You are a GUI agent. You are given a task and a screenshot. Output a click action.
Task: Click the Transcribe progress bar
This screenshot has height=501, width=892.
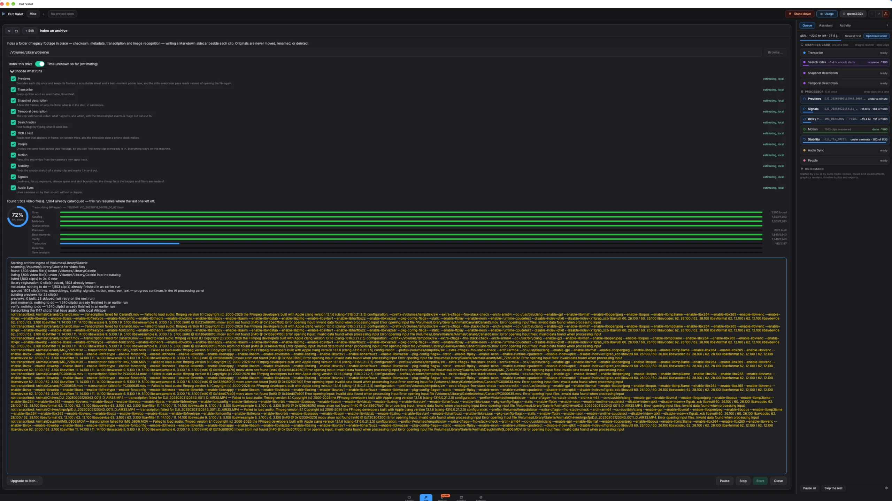pyautogui.click(x=411, y=243)
